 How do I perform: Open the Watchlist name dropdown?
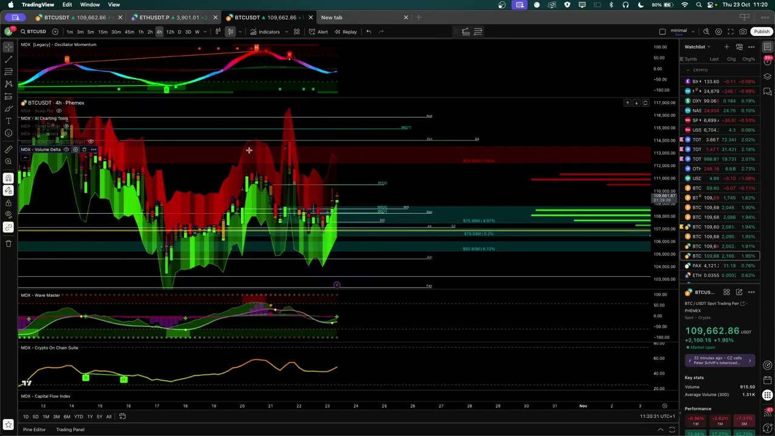click(697, 47)
